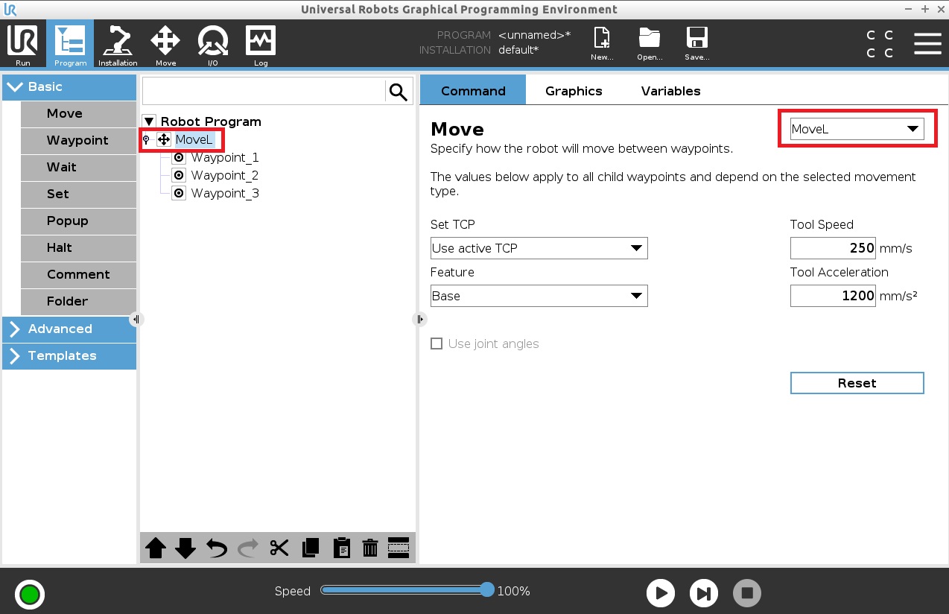The image size is (949, 614).
Task: Insert a Set command
Action: 78,194
